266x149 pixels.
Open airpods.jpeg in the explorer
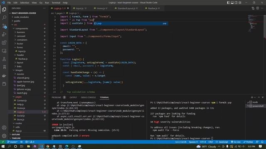click(x=23, y=78)
